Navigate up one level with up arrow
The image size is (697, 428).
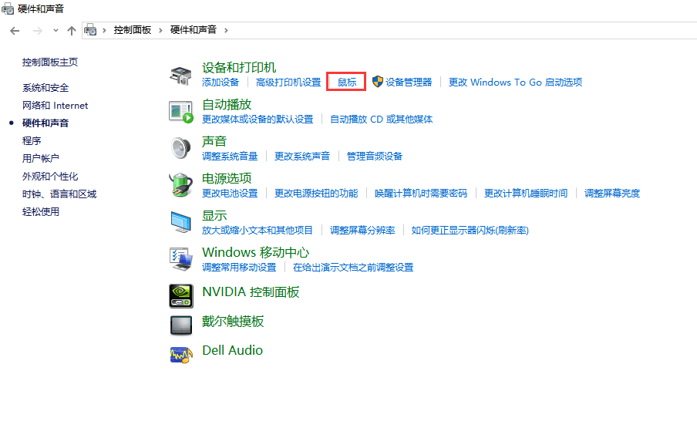click(x=72, y=30)
